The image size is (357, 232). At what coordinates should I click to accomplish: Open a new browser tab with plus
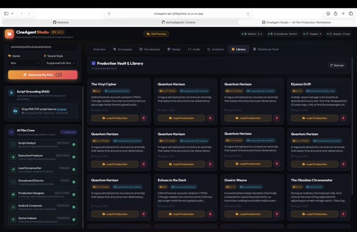343,14
